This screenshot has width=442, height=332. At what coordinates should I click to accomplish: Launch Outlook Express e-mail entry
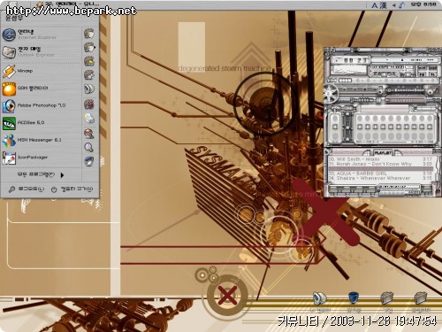click(x=41, y=52)
